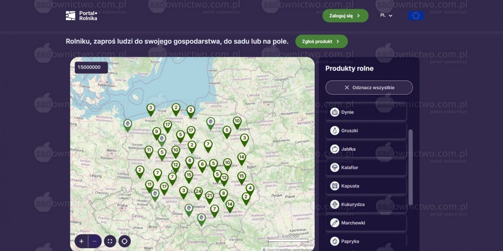Viewport: 503px width, 251px height.
Task: Zoom out on the map
Action: click(x=95, y=241)
